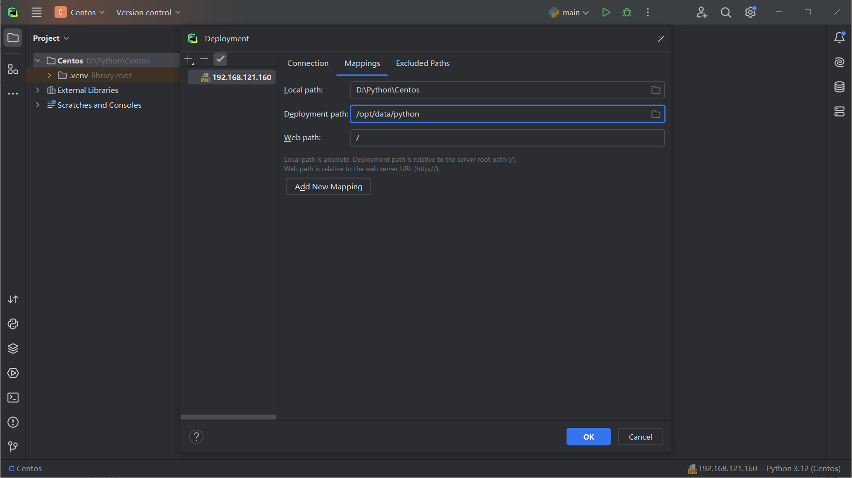Switch to the Excluded Paths tab
Image resolution: width=852 pixels, height=478 pixels.
click(423, 63)
